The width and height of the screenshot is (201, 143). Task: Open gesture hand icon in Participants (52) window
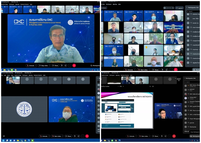coord(163,70)
